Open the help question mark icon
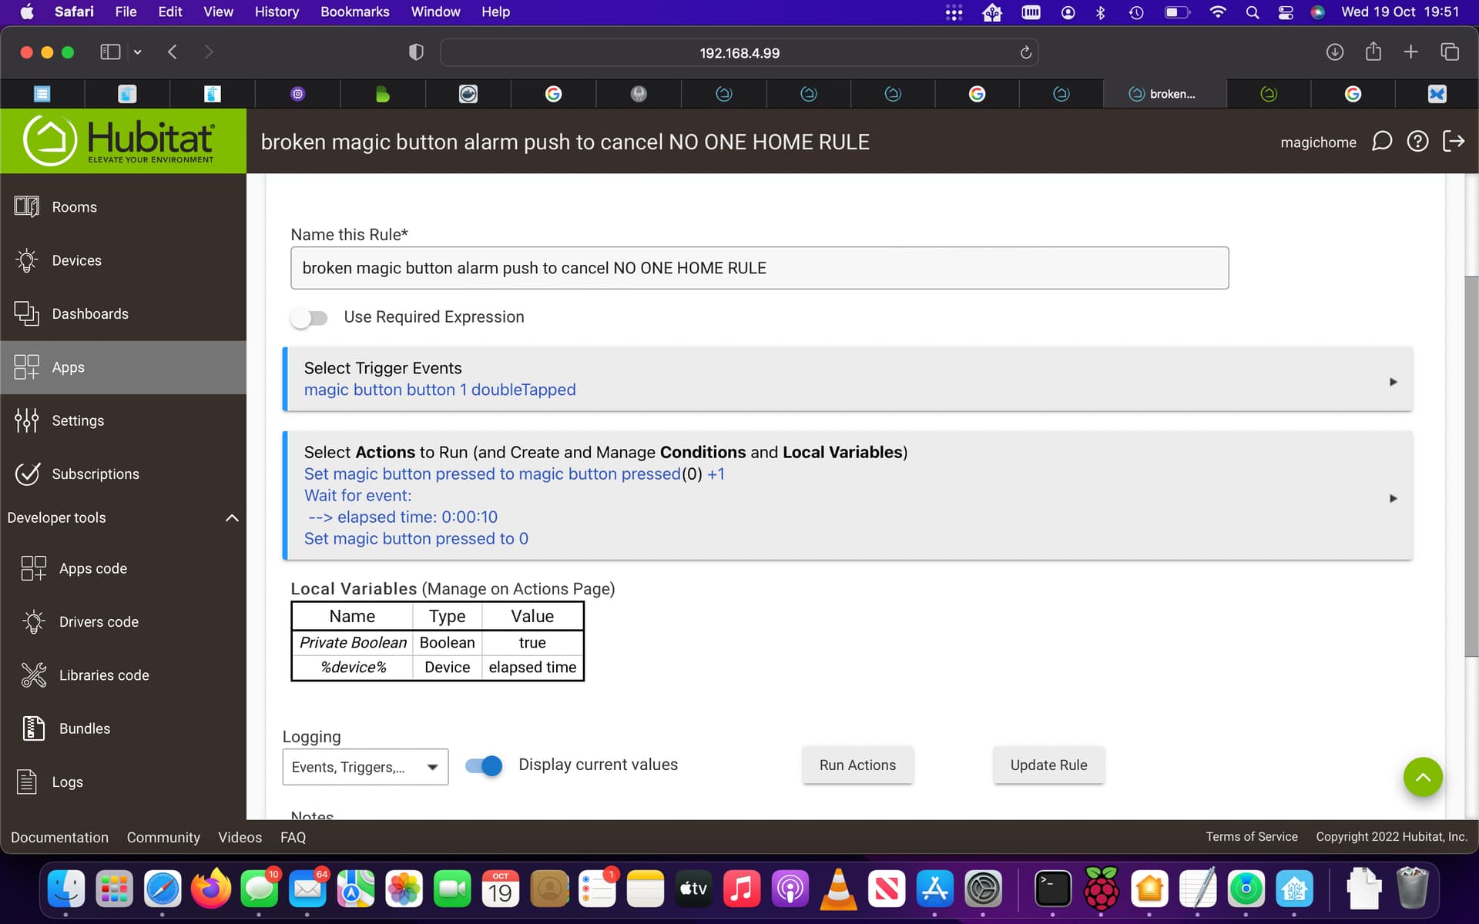Image resolution: width=1479 pixels, height=924 pixels. [1417, 142]
